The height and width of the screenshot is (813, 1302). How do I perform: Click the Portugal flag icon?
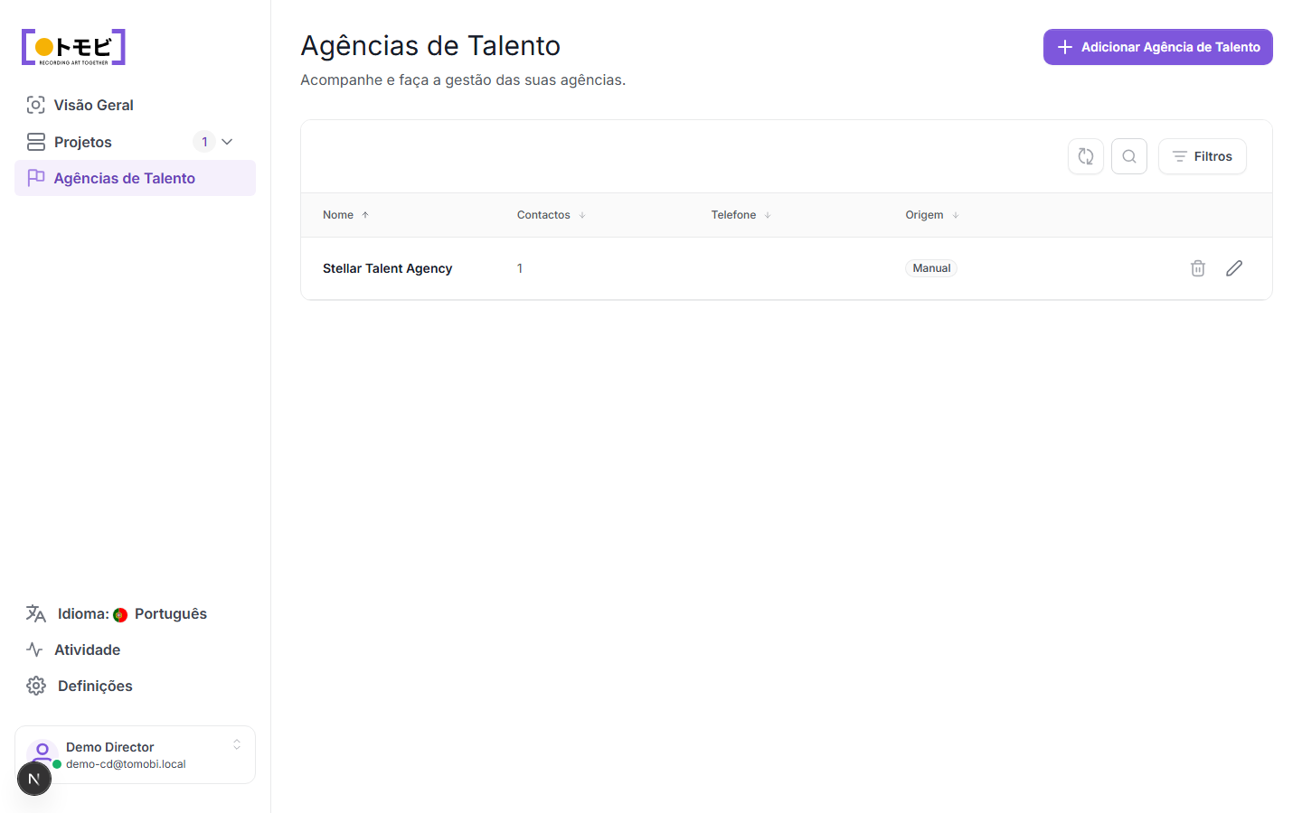tap(120, 614)
